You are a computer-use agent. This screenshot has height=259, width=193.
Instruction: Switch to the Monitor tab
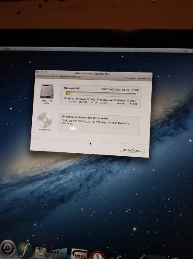point(54,76)
